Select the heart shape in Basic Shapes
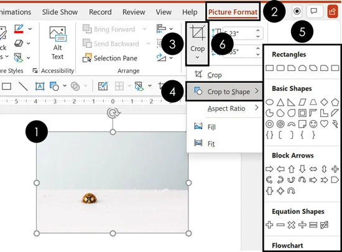Screen dimensions: 342x252 324,124
